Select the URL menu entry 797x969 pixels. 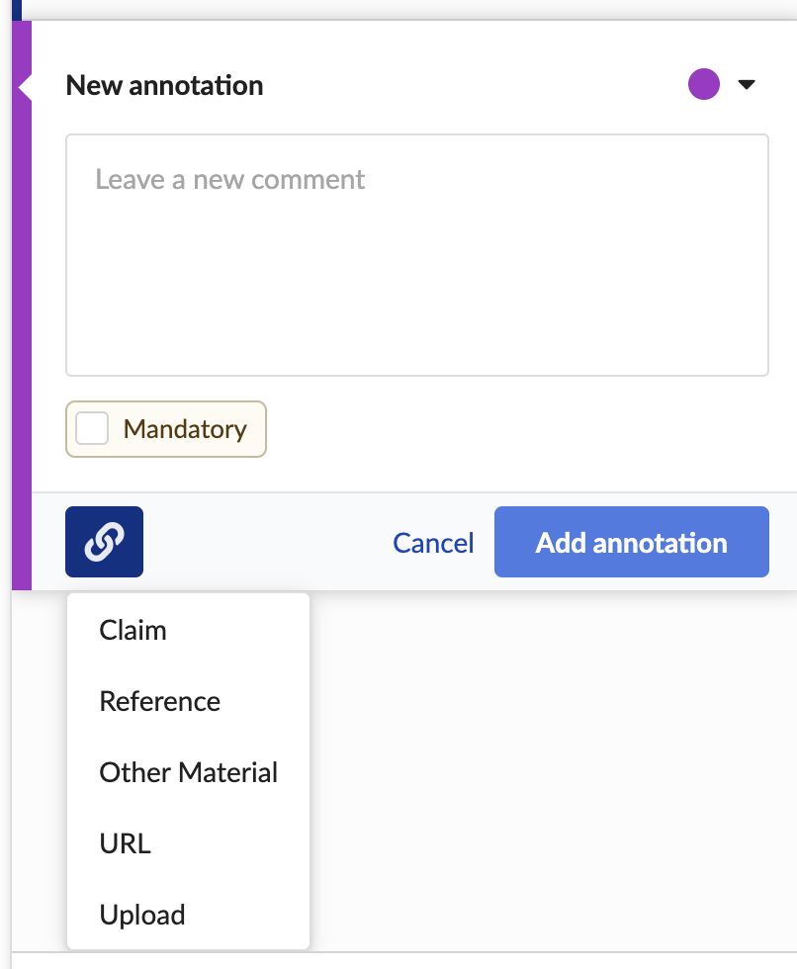tap(126, 843)
